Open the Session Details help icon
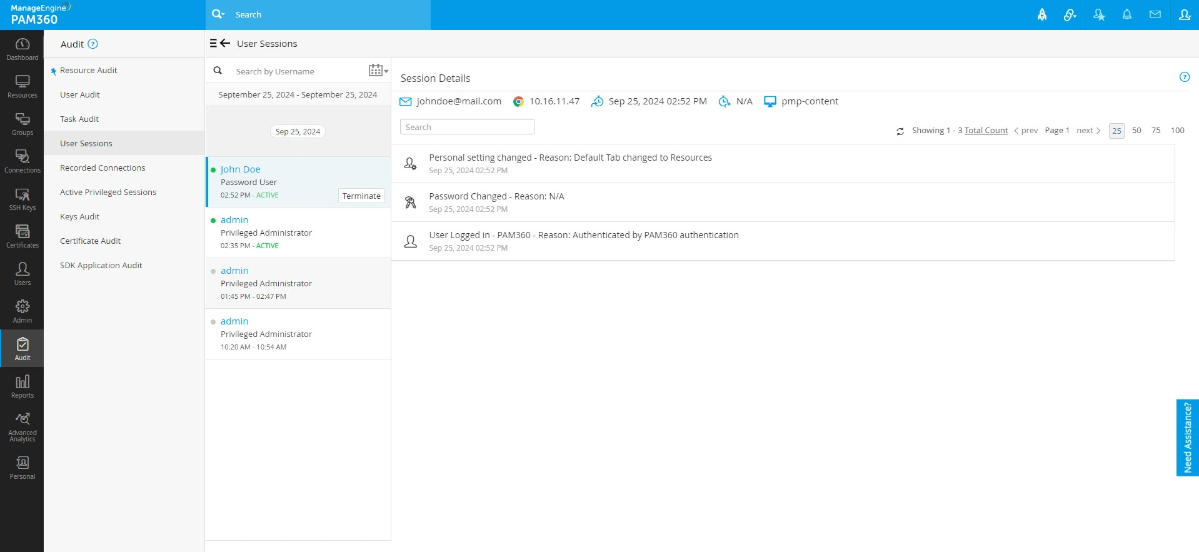 click(x=1184, y=77)
